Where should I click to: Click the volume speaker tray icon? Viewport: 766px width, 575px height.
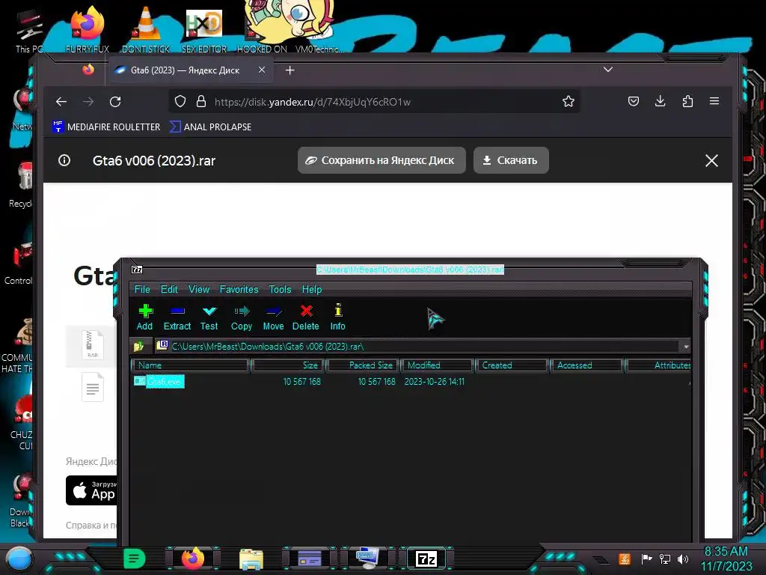pyautogui.click(x=683, y=559)
